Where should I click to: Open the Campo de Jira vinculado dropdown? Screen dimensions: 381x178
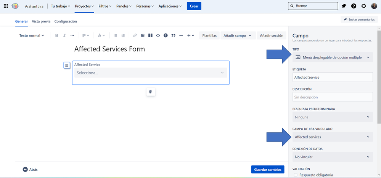333,137
